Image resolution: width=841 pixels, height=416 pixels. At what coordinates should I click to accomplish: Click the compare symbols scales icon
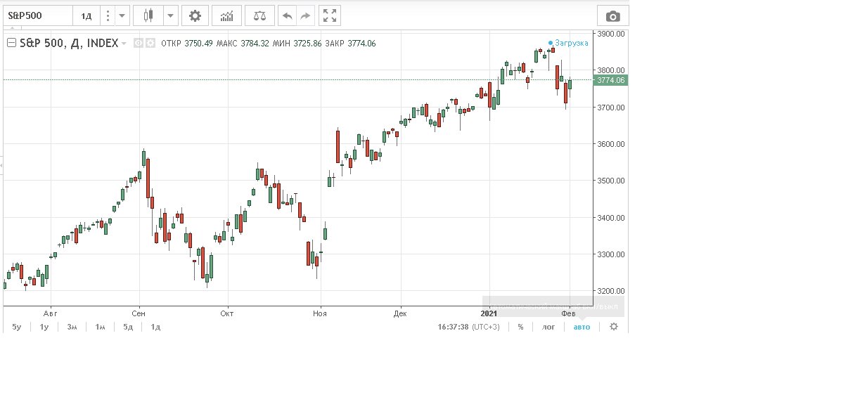(259, 16)
